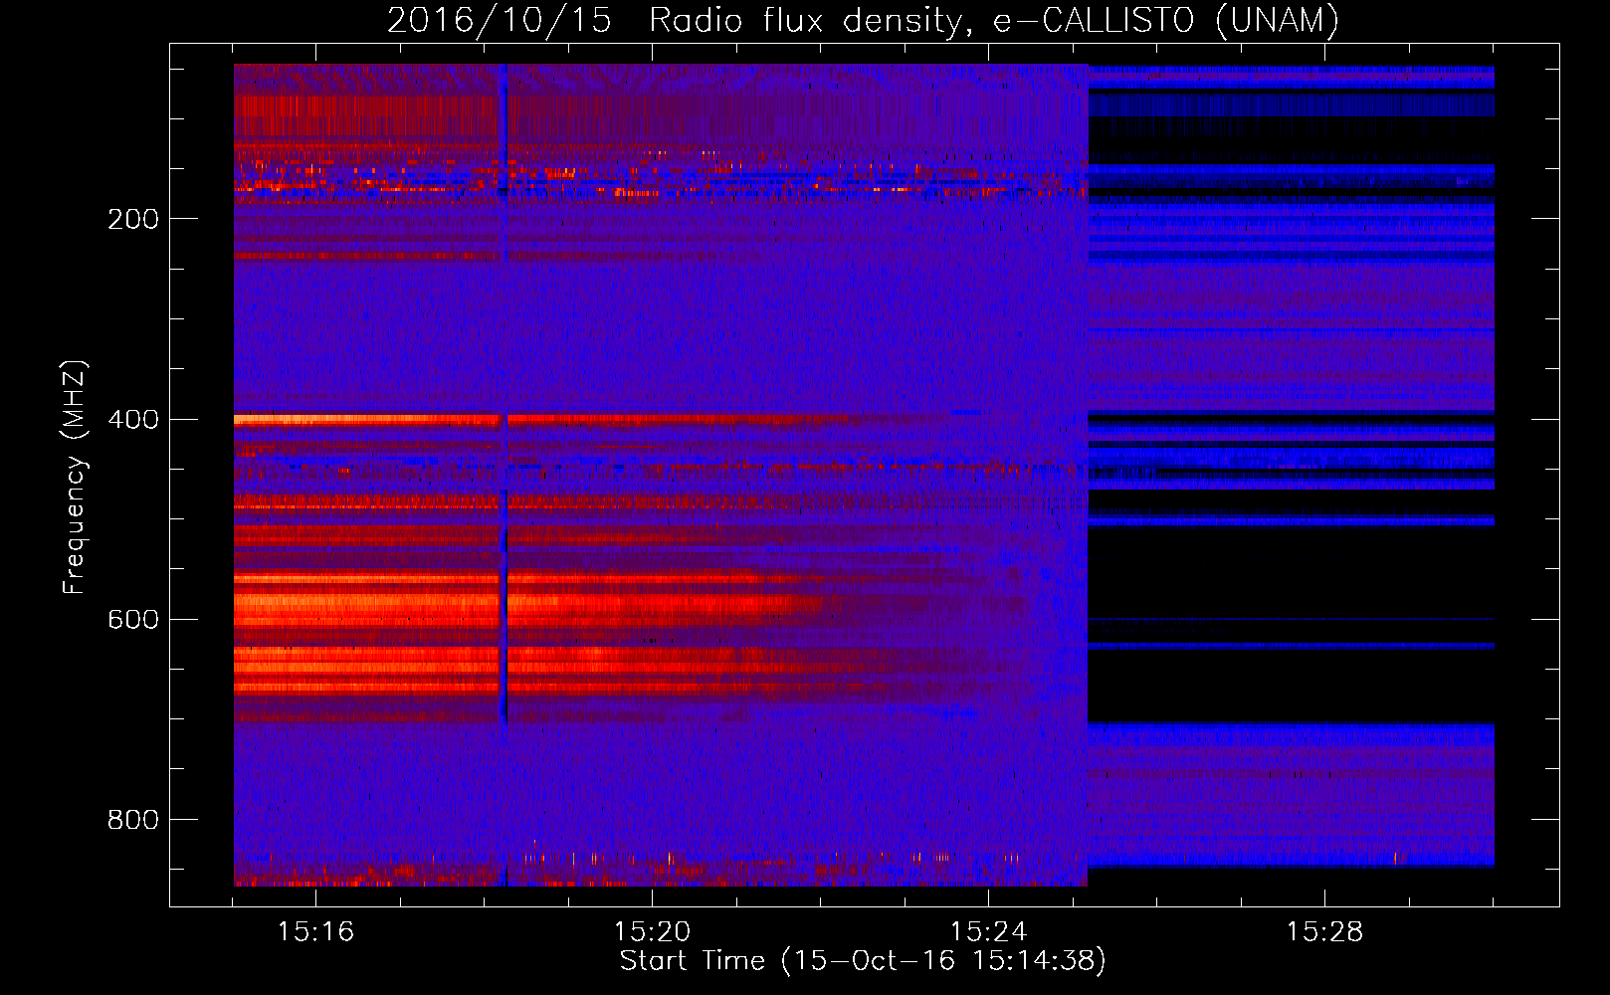Click the plot title '2016/10/15 Radio flux density'
This screenshot has width=1610, height=995.
pyautogui.click(x=863, y=21)
